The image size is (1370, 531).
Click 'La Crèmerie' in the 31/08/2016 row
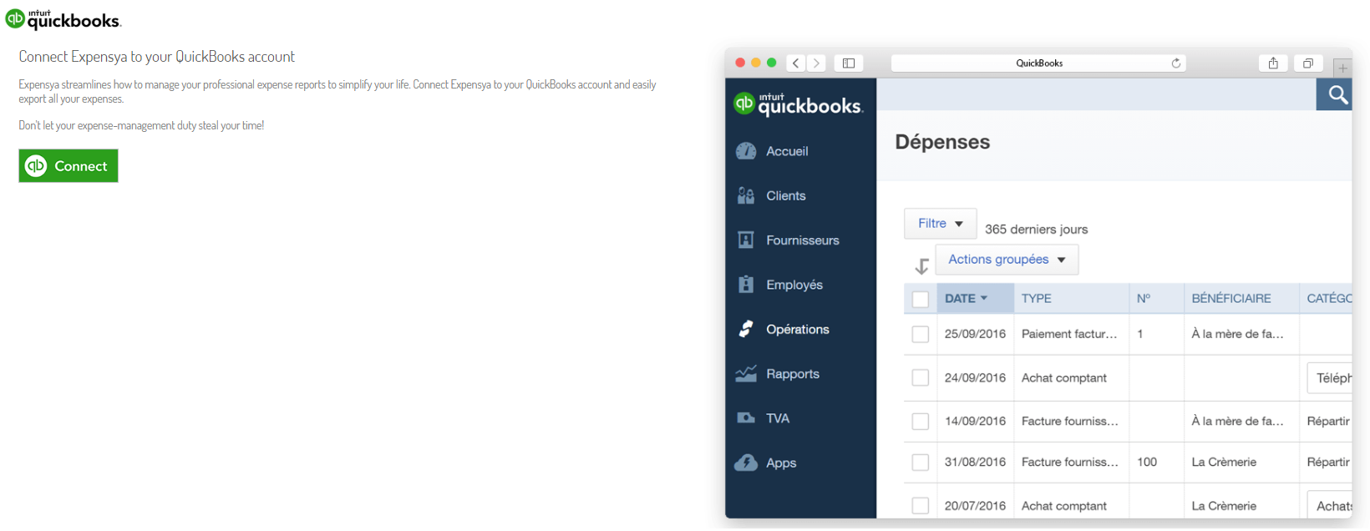[x=1224, y=463]
